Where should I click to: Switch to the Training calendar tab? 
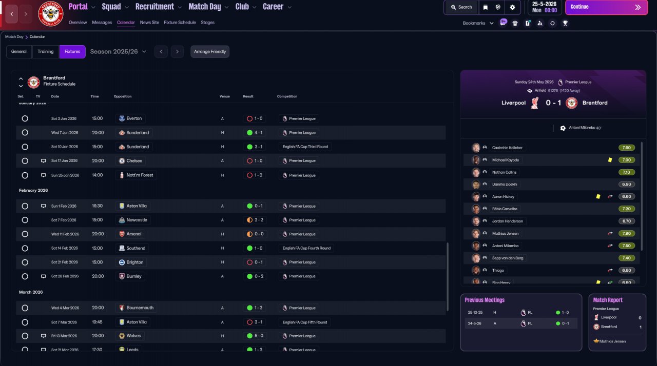(x=46, y=52)
